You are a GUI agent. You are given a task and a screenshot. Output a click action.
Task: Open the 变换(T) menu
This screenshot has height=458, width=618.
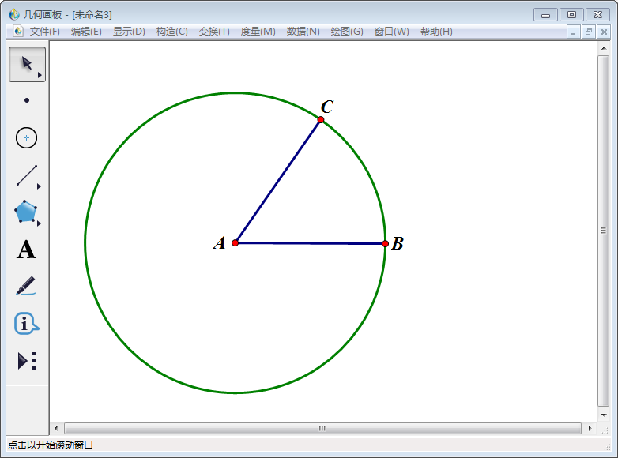pyautogui.click(x=214, y=32)
